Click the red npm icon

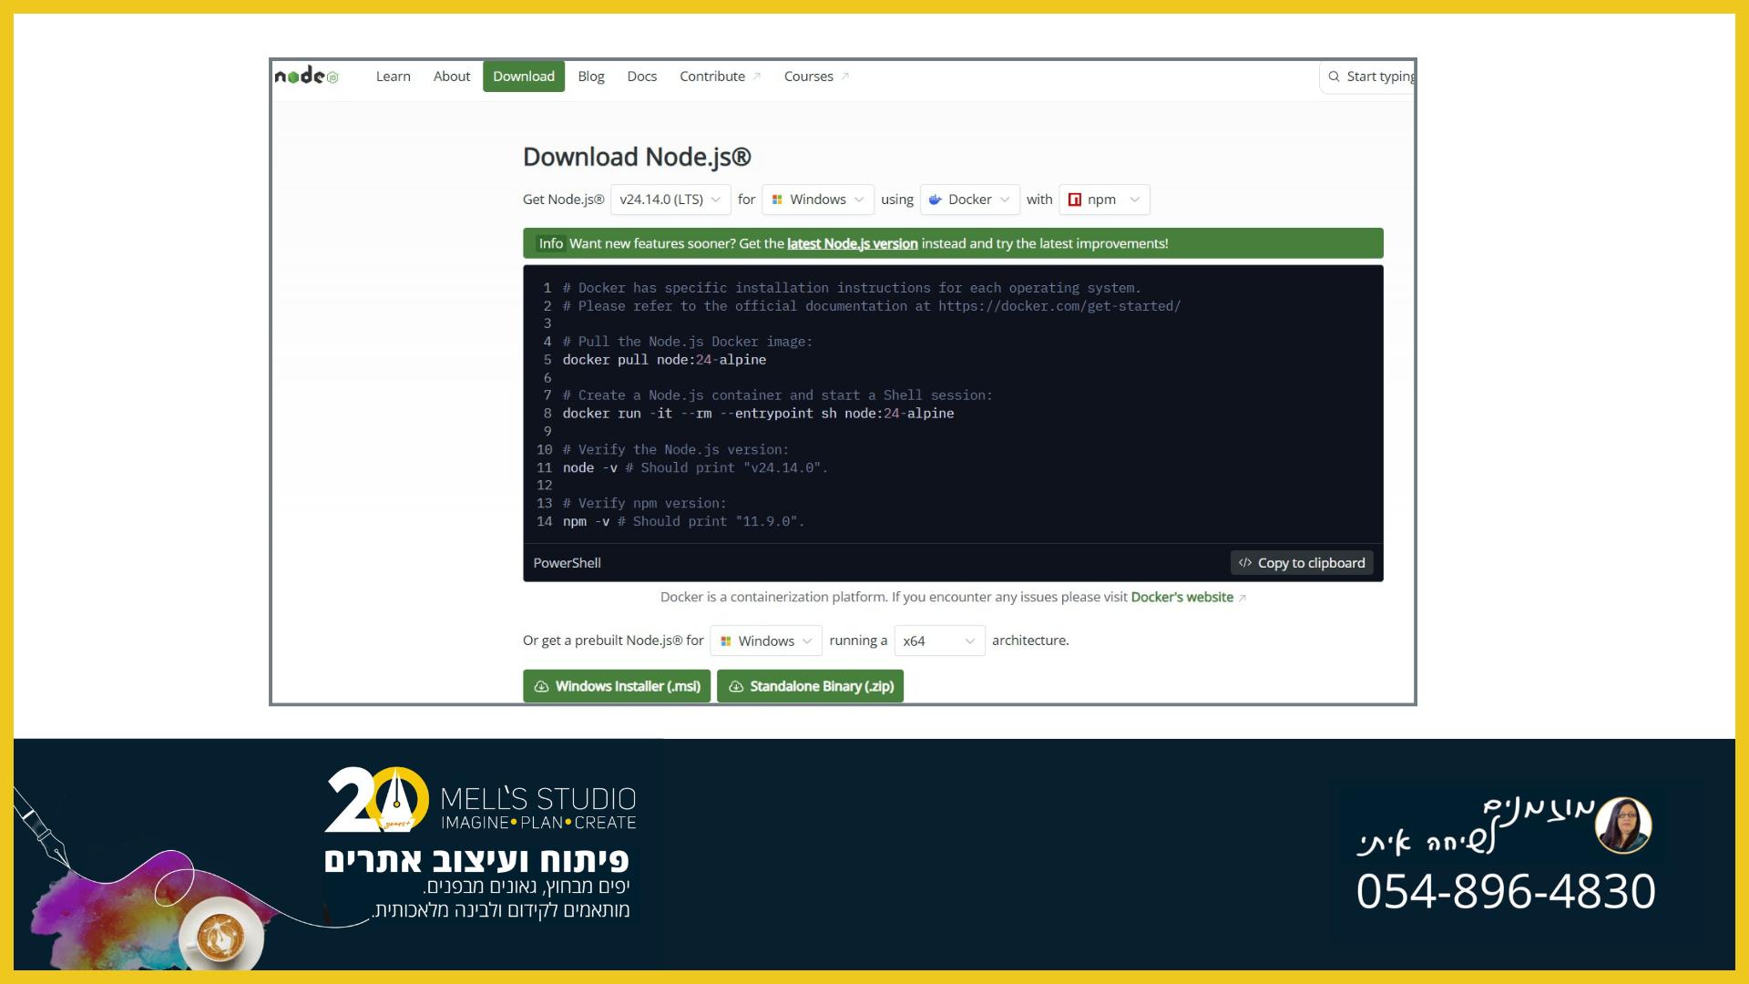(1075, 200)
